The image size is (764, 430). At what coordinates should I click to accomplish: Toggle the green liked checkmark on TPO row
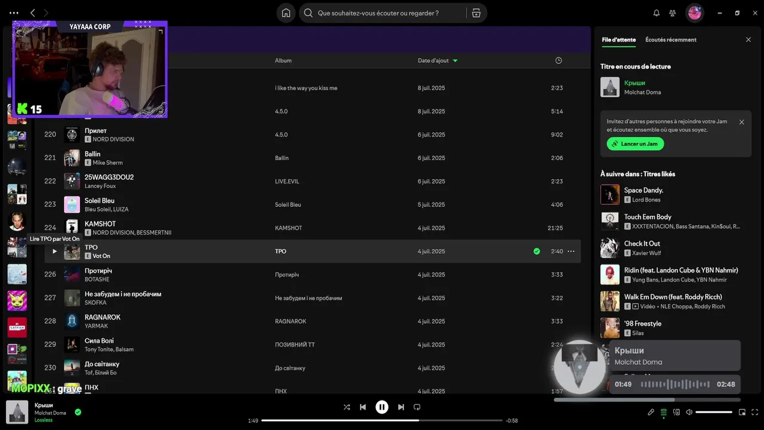point(537,251)
